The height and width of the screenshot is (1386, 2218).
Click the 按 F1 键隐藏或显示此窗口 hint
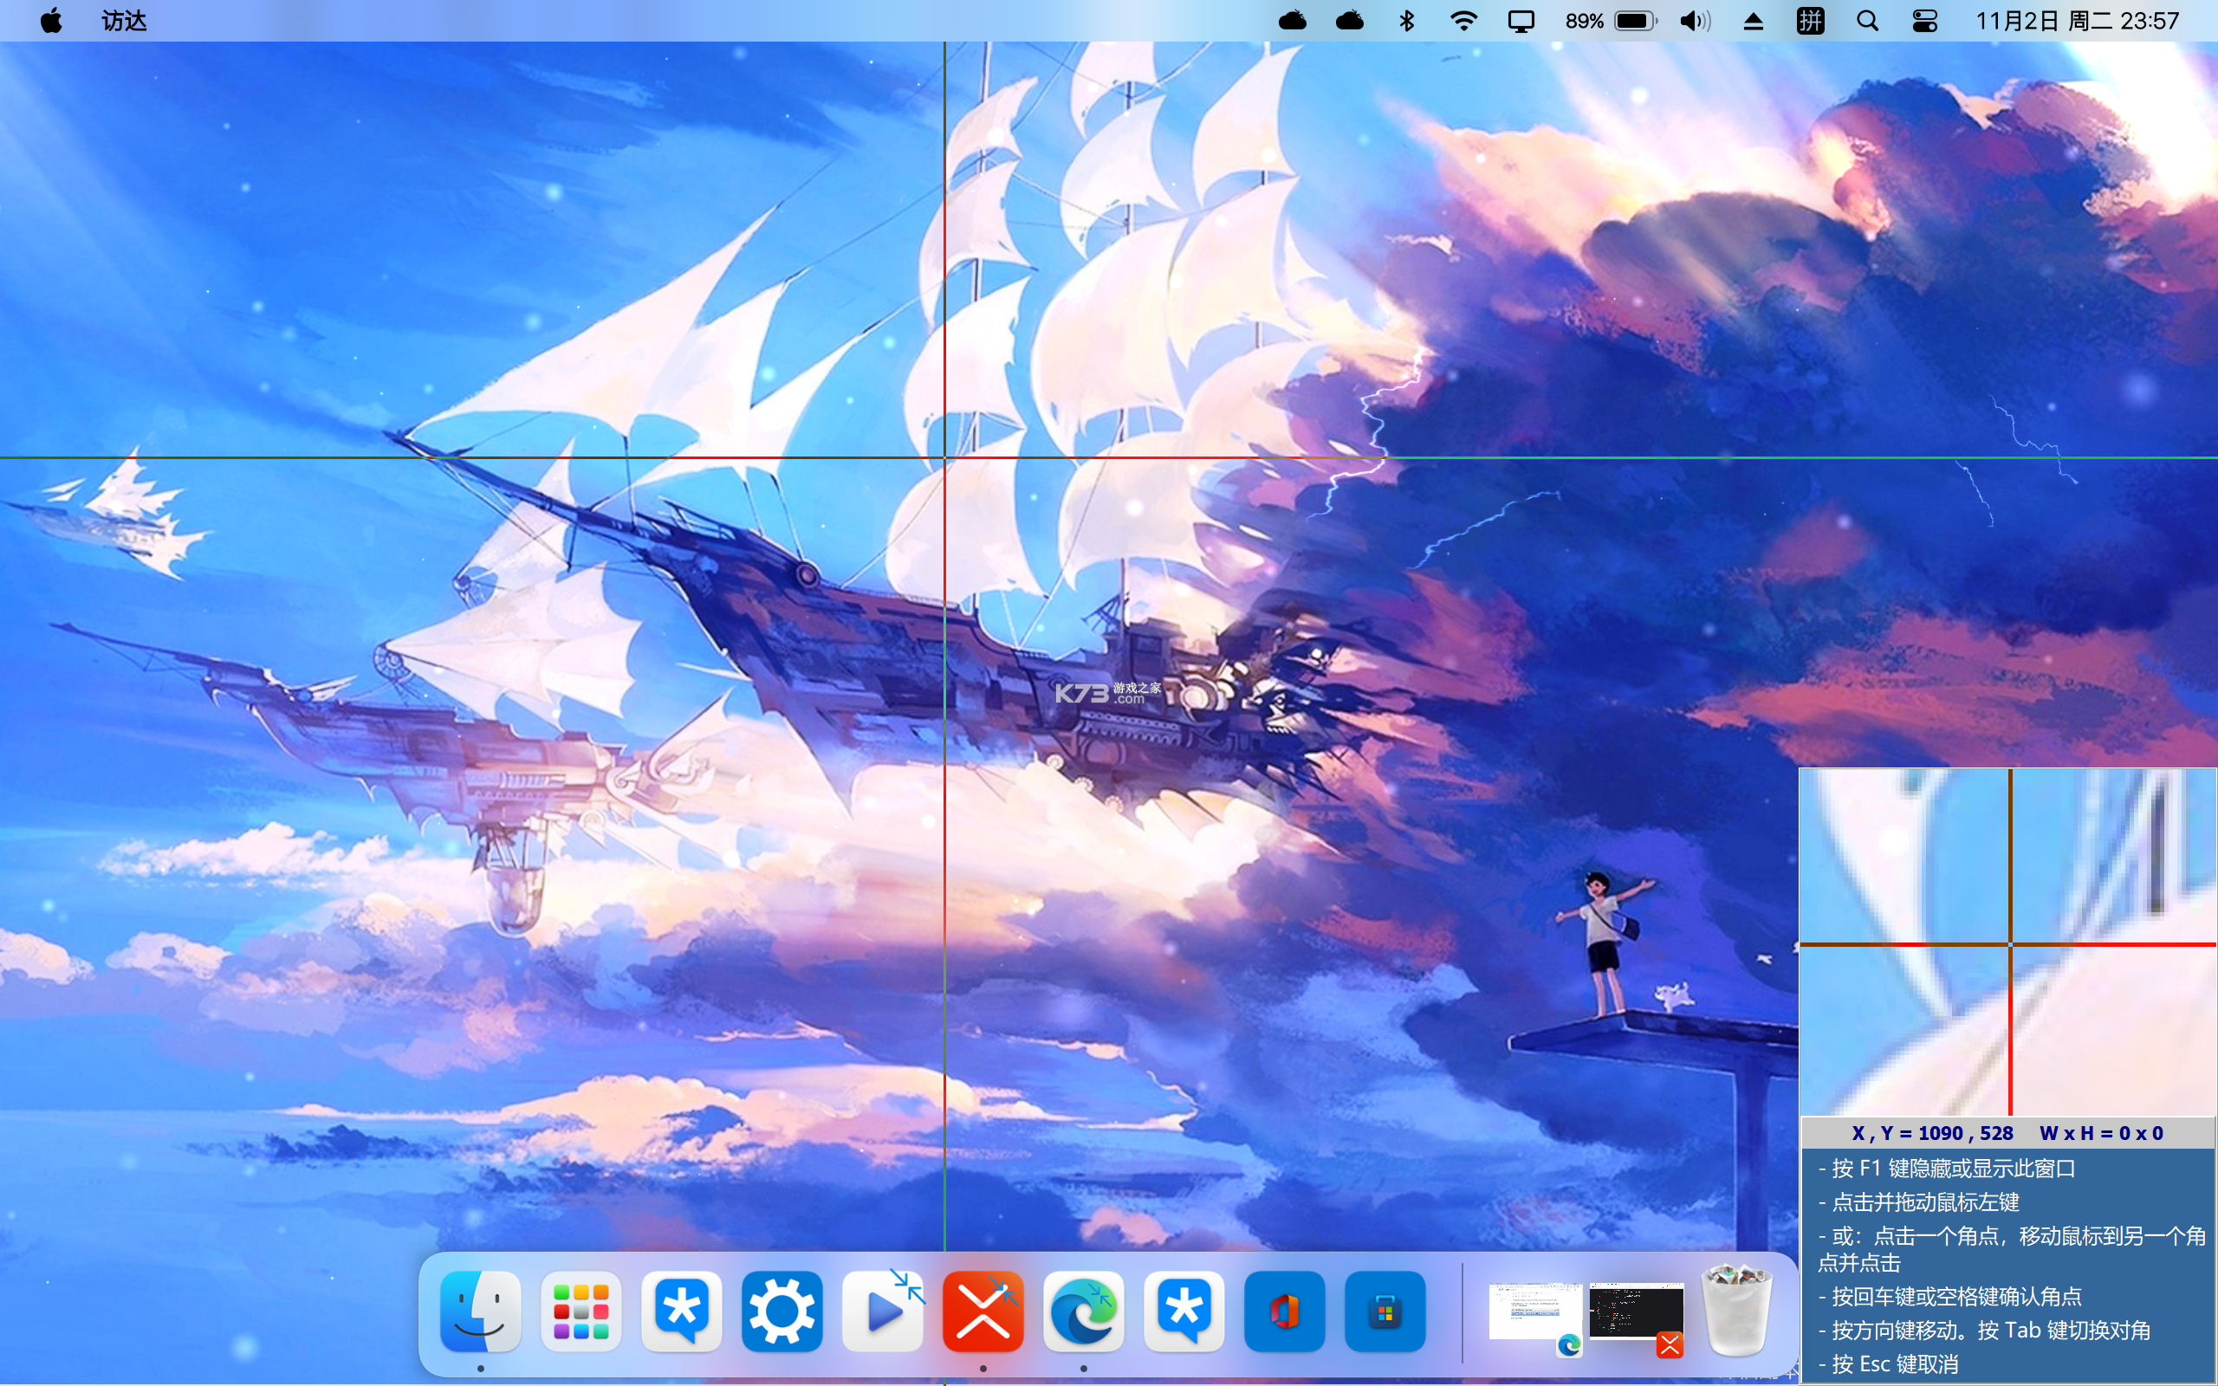coord(1946,1168)
